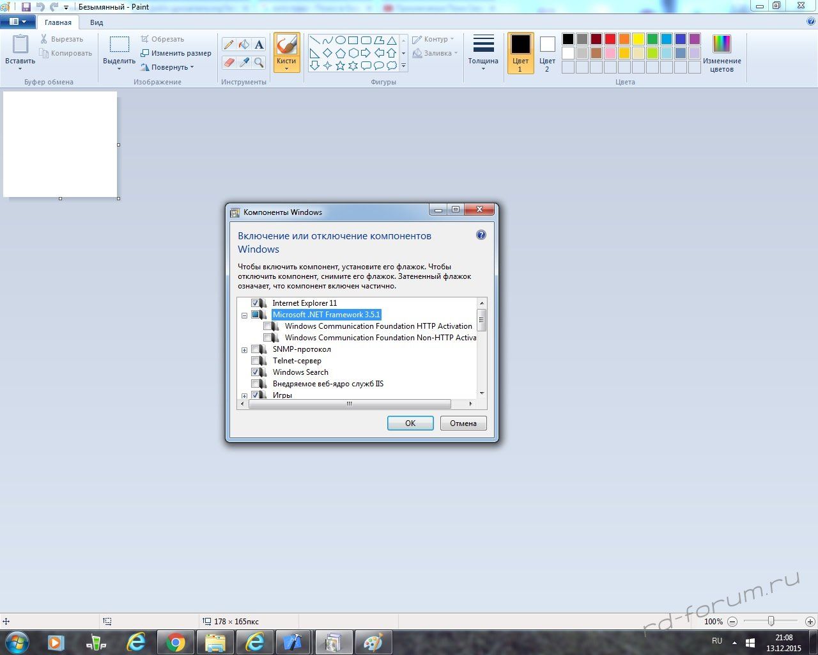Open the Контур outline dropdown
Screen dimensions: 818x655
click(433, 39)
